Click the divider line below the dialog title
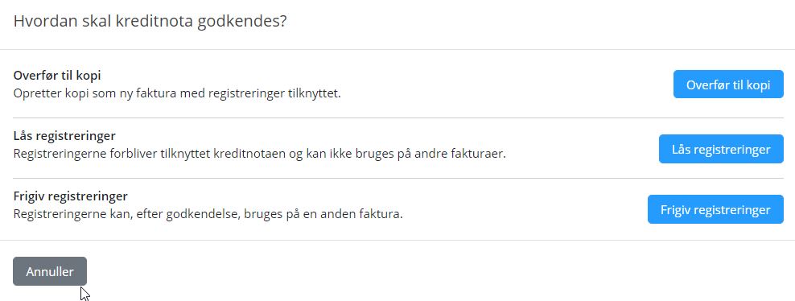 point(397,49)
